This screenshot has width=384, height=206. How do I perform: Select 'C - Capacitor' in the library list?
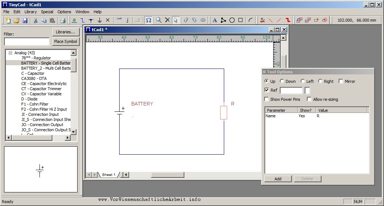(x=33, y=73)
